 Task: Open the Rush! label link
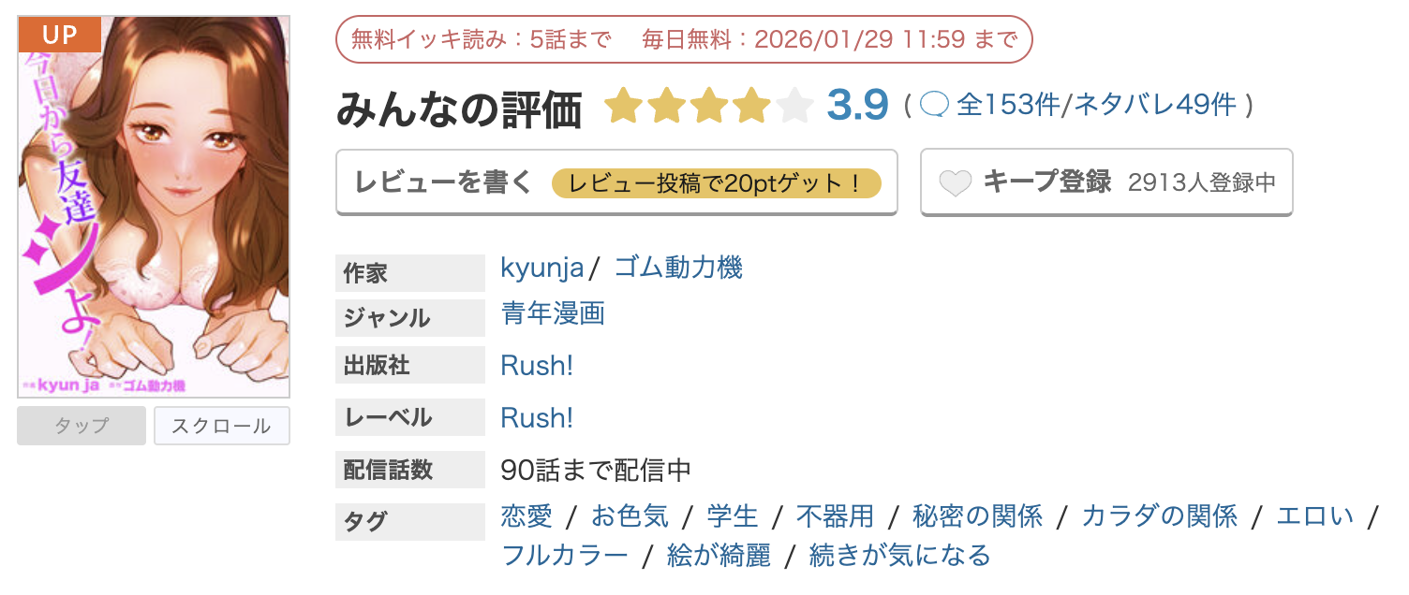pos(537,417)
